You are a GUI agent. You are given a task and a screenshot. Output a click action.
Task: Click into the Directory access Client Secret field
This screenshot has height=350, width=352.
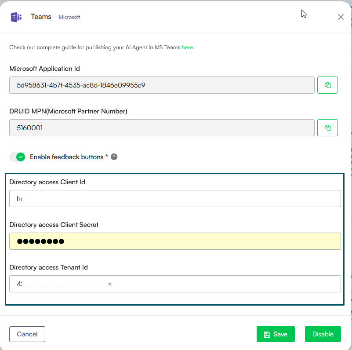click(175, 241)
